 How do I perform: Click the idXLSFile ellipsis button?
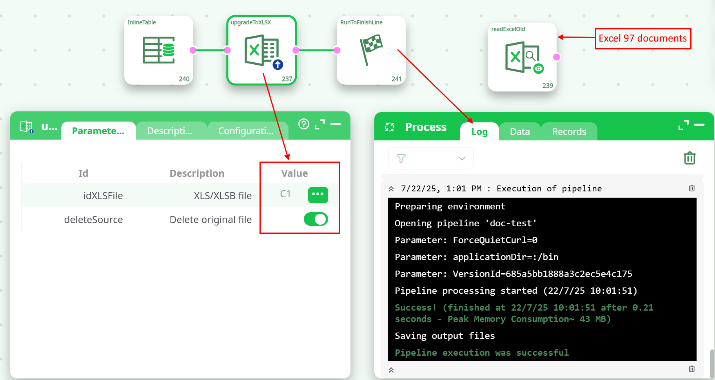[318, 195]
